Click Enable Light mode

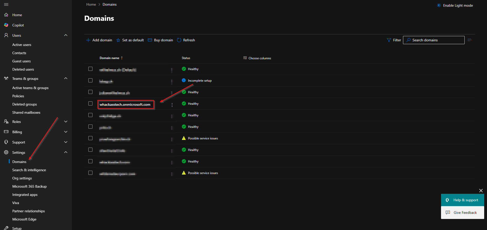tap(455, 5)
